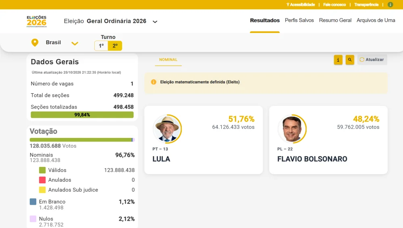Viewport: 403px width, 228px height.
Task: Click the 48,24% percentage value
Action: point(366,119)
